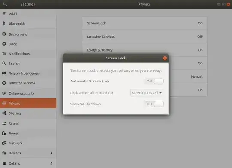The image size is (232, 168).
Task: Select Network in the sidebar
Action: tap(28, 143)
